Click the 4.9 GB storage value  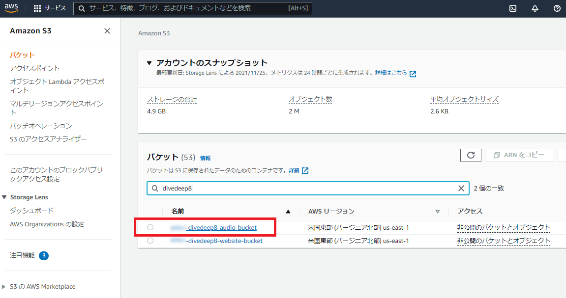coord(156,111)
